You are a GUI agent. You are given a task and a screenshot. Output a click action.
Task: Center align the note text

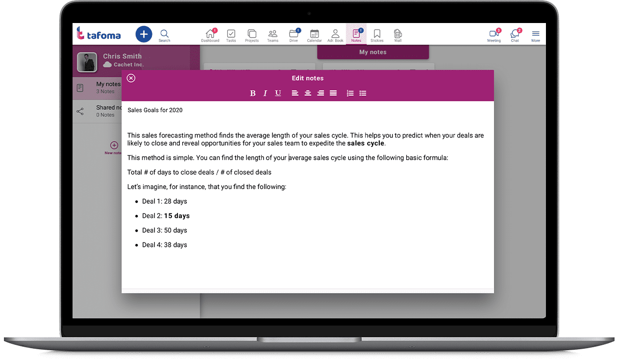tap(308, 93)
